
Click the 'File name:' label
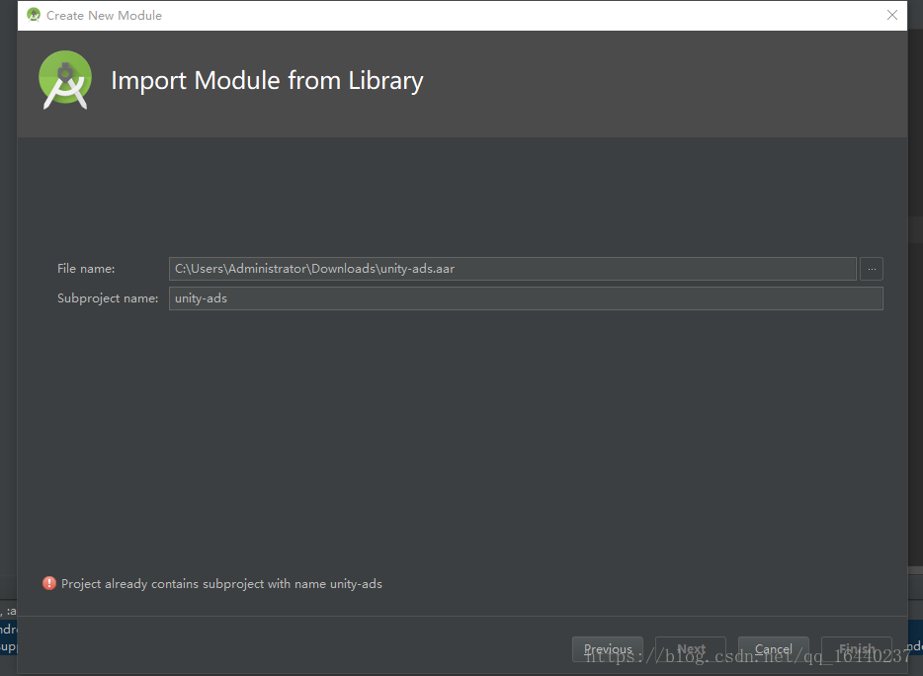(x=86, y=269)
